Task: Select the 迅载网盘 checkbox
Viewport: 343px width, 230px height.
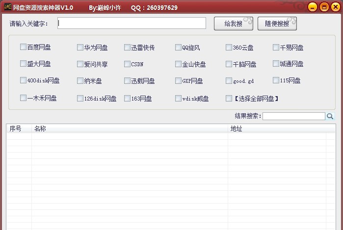Action: click(x=127, y=81)
